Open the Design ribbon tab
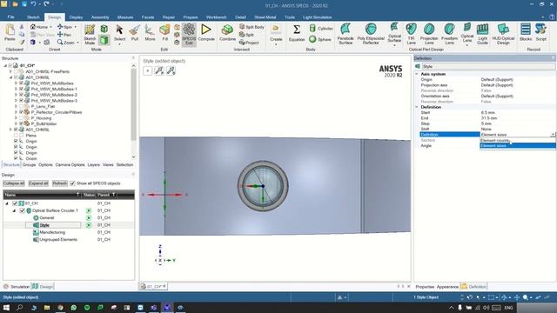This screenshot has height=313, width=557. [54, 17]
